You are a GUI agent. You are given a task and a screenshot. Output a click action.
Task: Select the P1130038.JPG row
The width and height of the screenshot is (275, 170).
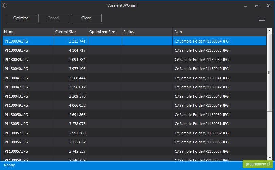coord(134,50)
